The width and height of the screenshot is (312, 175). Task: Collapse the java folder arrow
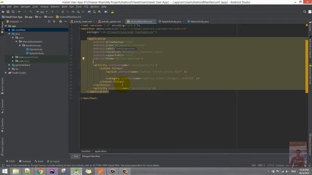tap(9, 34)
